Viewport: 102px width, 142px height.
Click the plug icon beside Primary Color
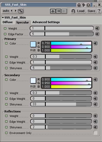click(x=96, y=43)
